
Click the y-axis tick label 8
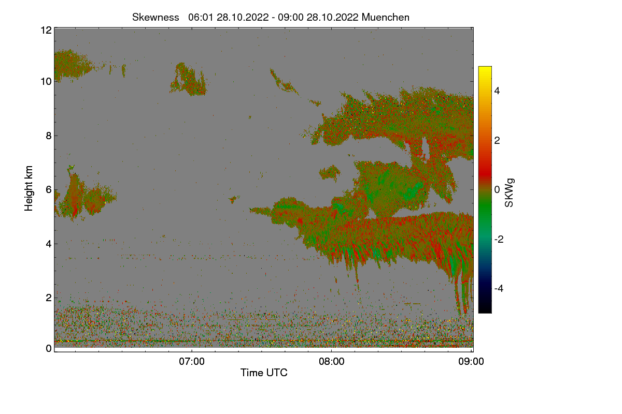pos(48,136)
